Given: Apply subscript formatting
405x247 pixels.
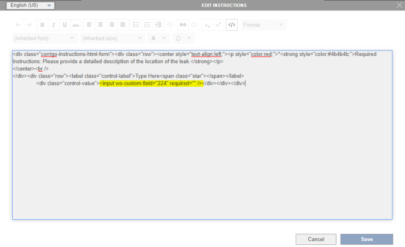Looking at the screenshot, I should pyautogui.click(x=207, y=25).
